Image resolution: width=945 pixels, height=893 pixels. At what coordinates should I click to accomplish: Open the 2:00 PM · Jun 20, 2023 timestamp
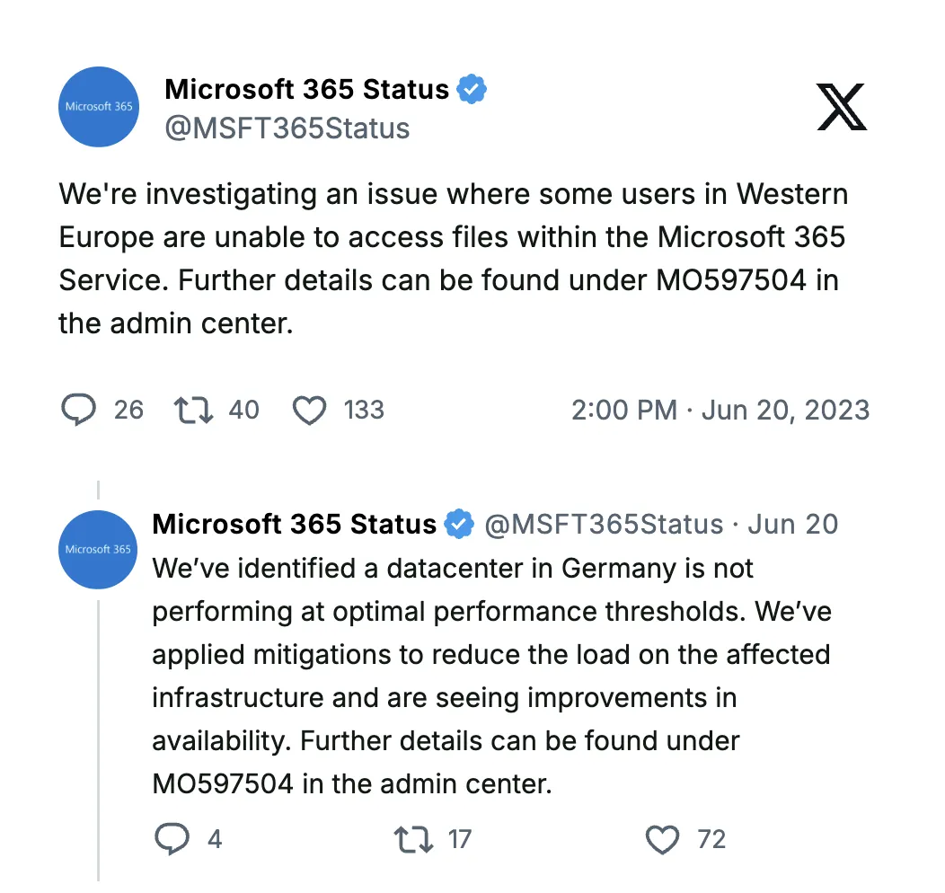click(x=720, y=411)
